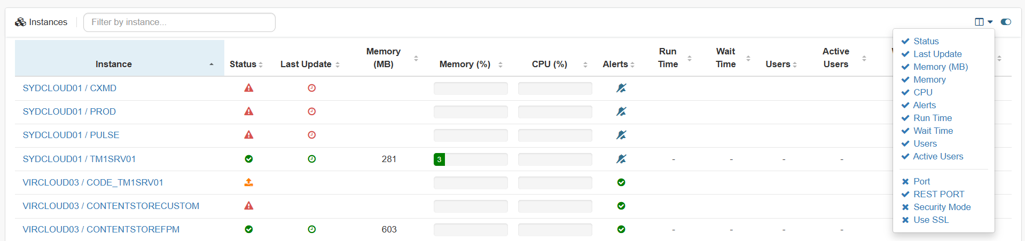This screenshot has height=241, width=1025.
Task: Click the CPU percent bar for TM1SRV01
Action: pos(555,159)
